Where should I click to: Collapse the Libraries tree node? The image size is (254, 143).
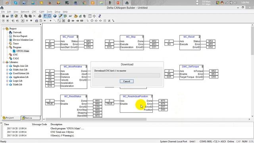[x=4, y=62]
